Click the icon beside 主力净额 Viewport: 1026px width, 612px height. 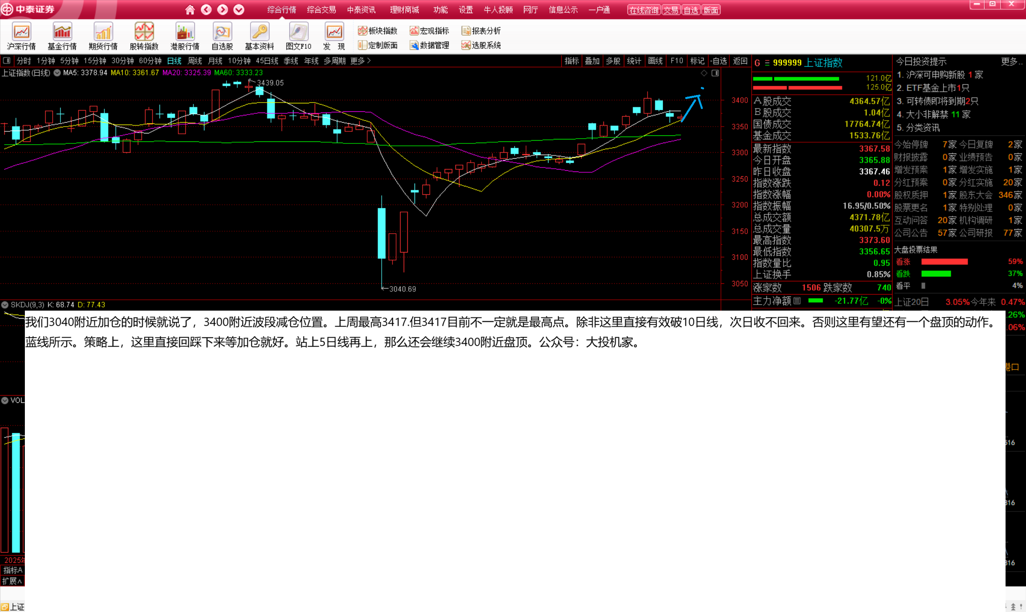coord(797,301)
